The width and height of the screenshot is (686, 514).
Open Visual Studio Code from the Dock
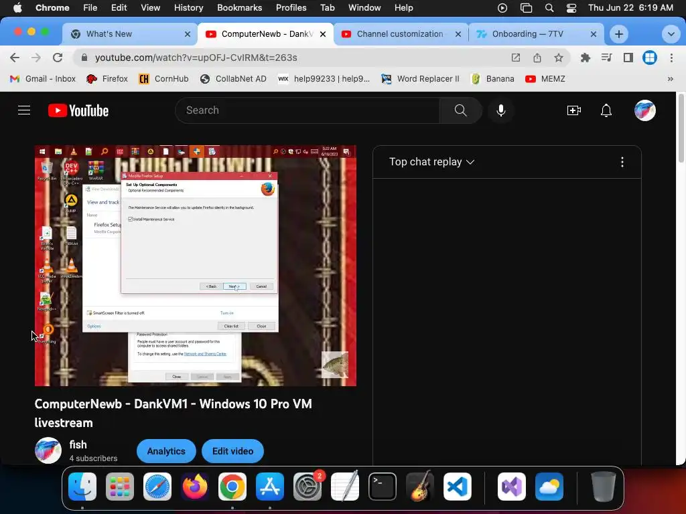click(457, 487)
